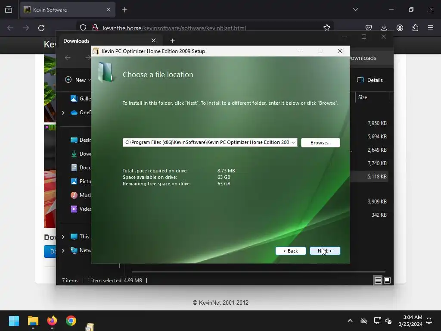Toggle the Details pane in File Explorer
This screenshot has width=441, height=331.
pyautogui.click(x=370, y=80)
